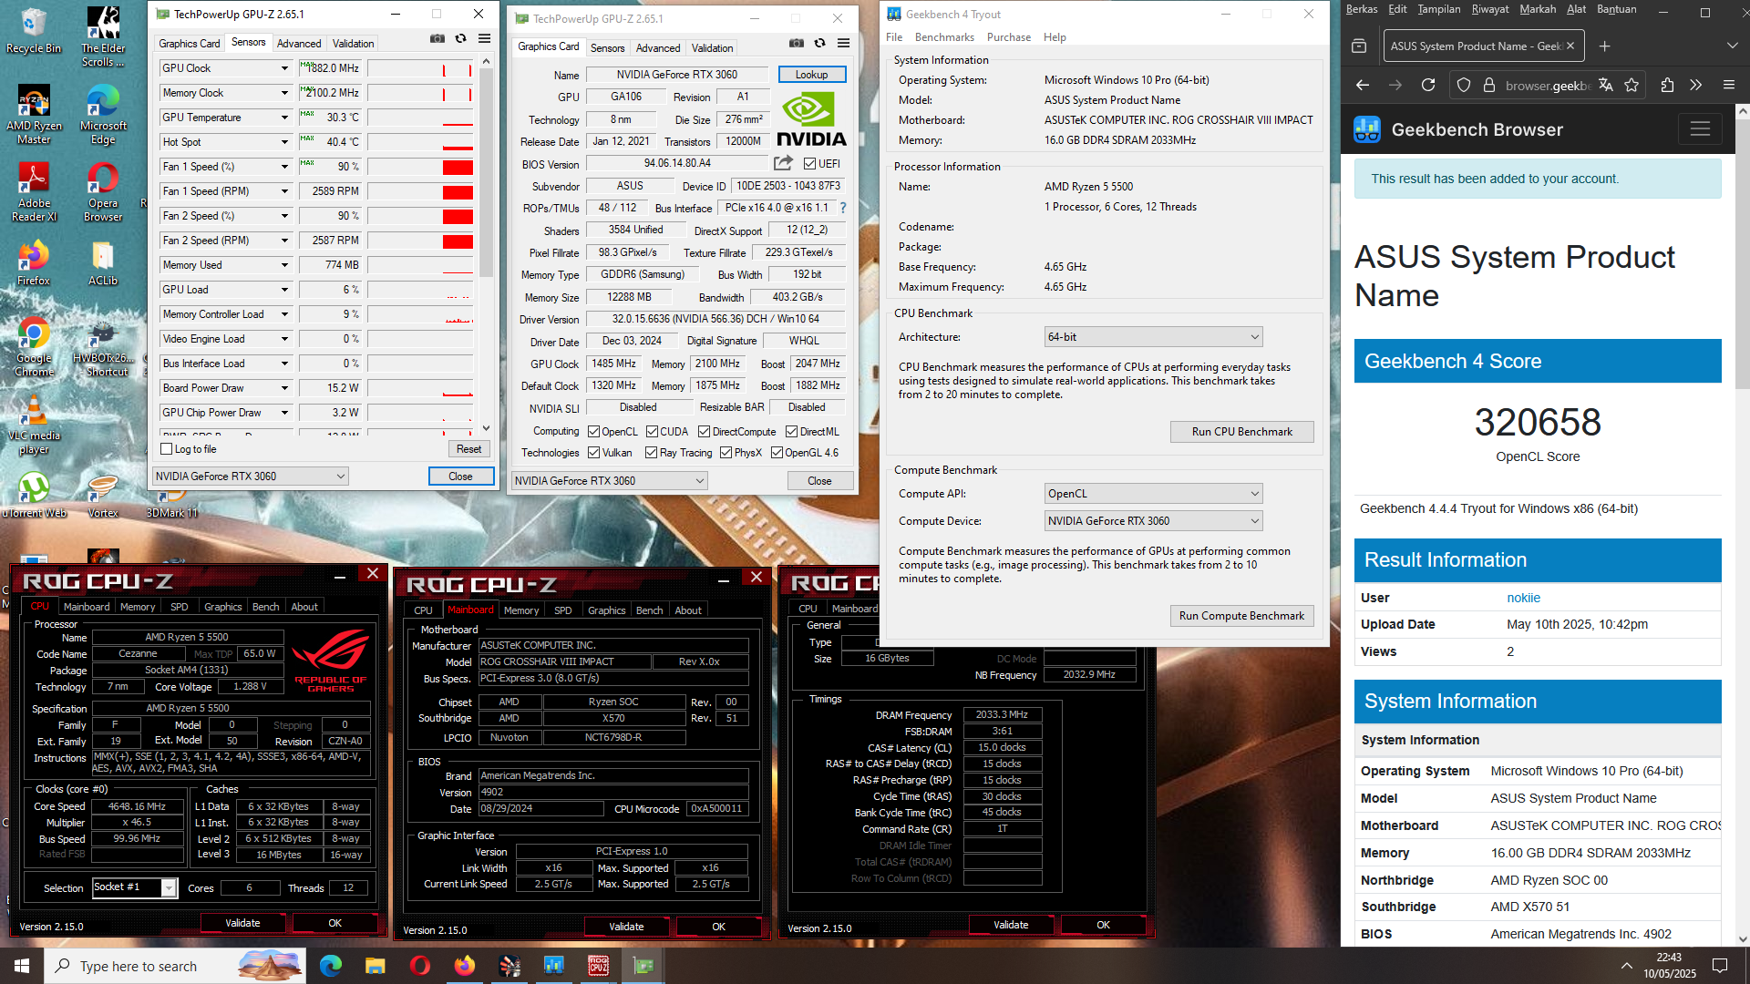Toggle CUDA computing checkbox

coord(653,432)
